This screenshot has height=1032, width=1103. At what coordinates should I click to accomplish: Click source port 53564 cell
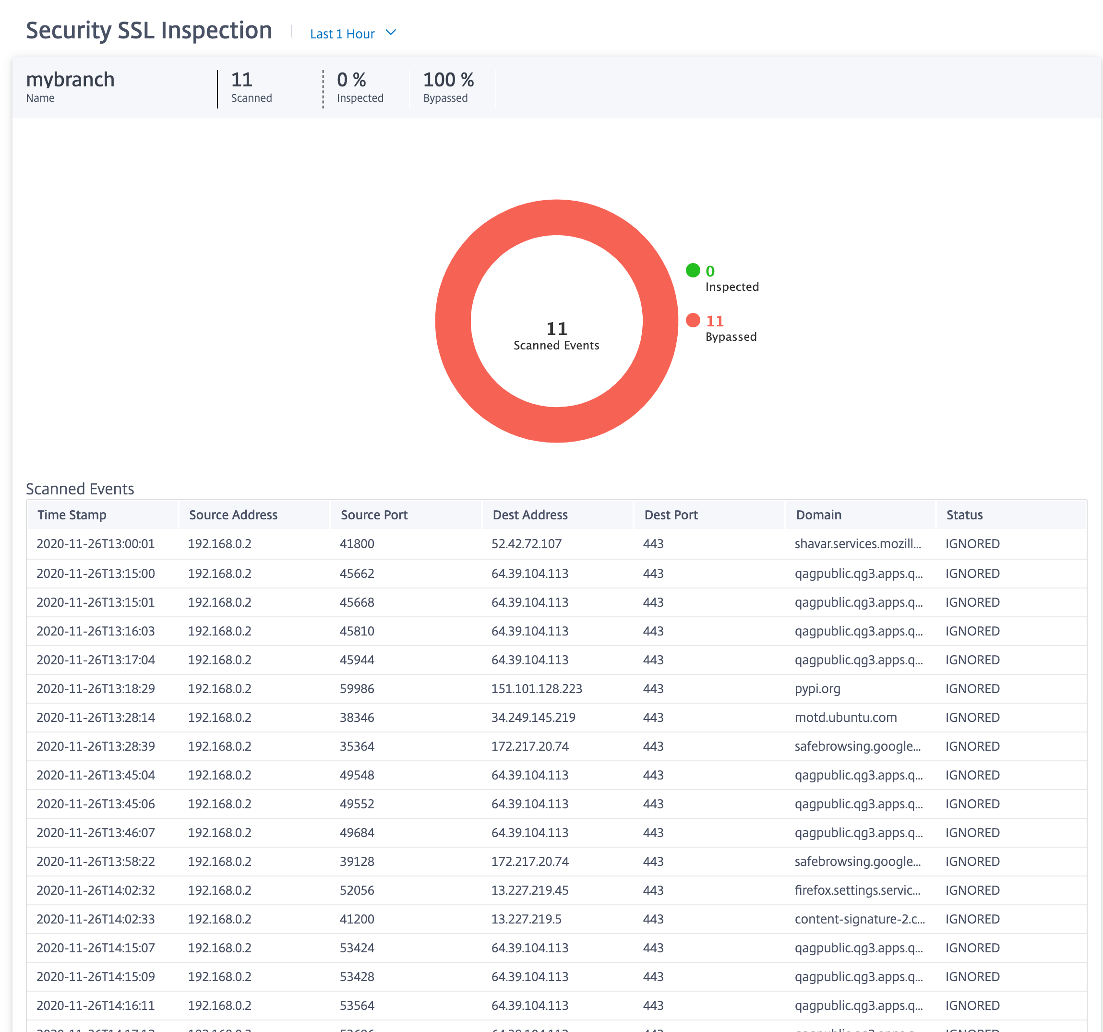(357, 1007)
